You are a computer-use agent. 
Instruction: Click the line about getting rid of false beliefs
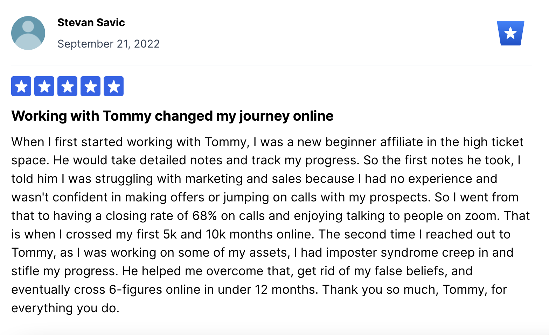(242, 271)
